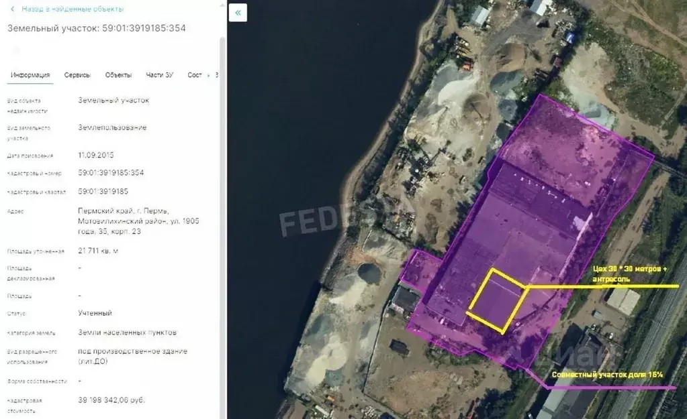Click the back arrow icon before "Назад"
Image resolution: width=687 pixels, height=419 pixels.
(x=12, y=9)
